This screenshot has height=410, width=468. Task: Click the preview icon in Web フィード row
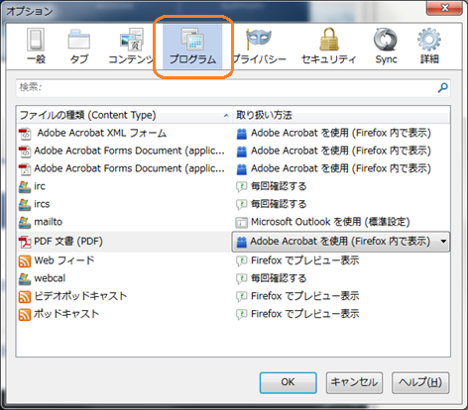point(242,261)
